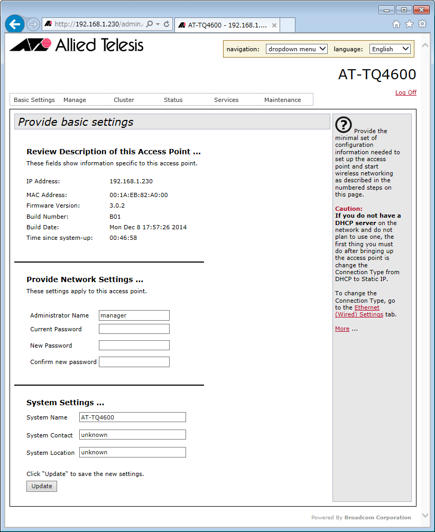Screen dimensions: 435x532
Task: Open the navigation dropdown menu selector
Action: (297, 49)
